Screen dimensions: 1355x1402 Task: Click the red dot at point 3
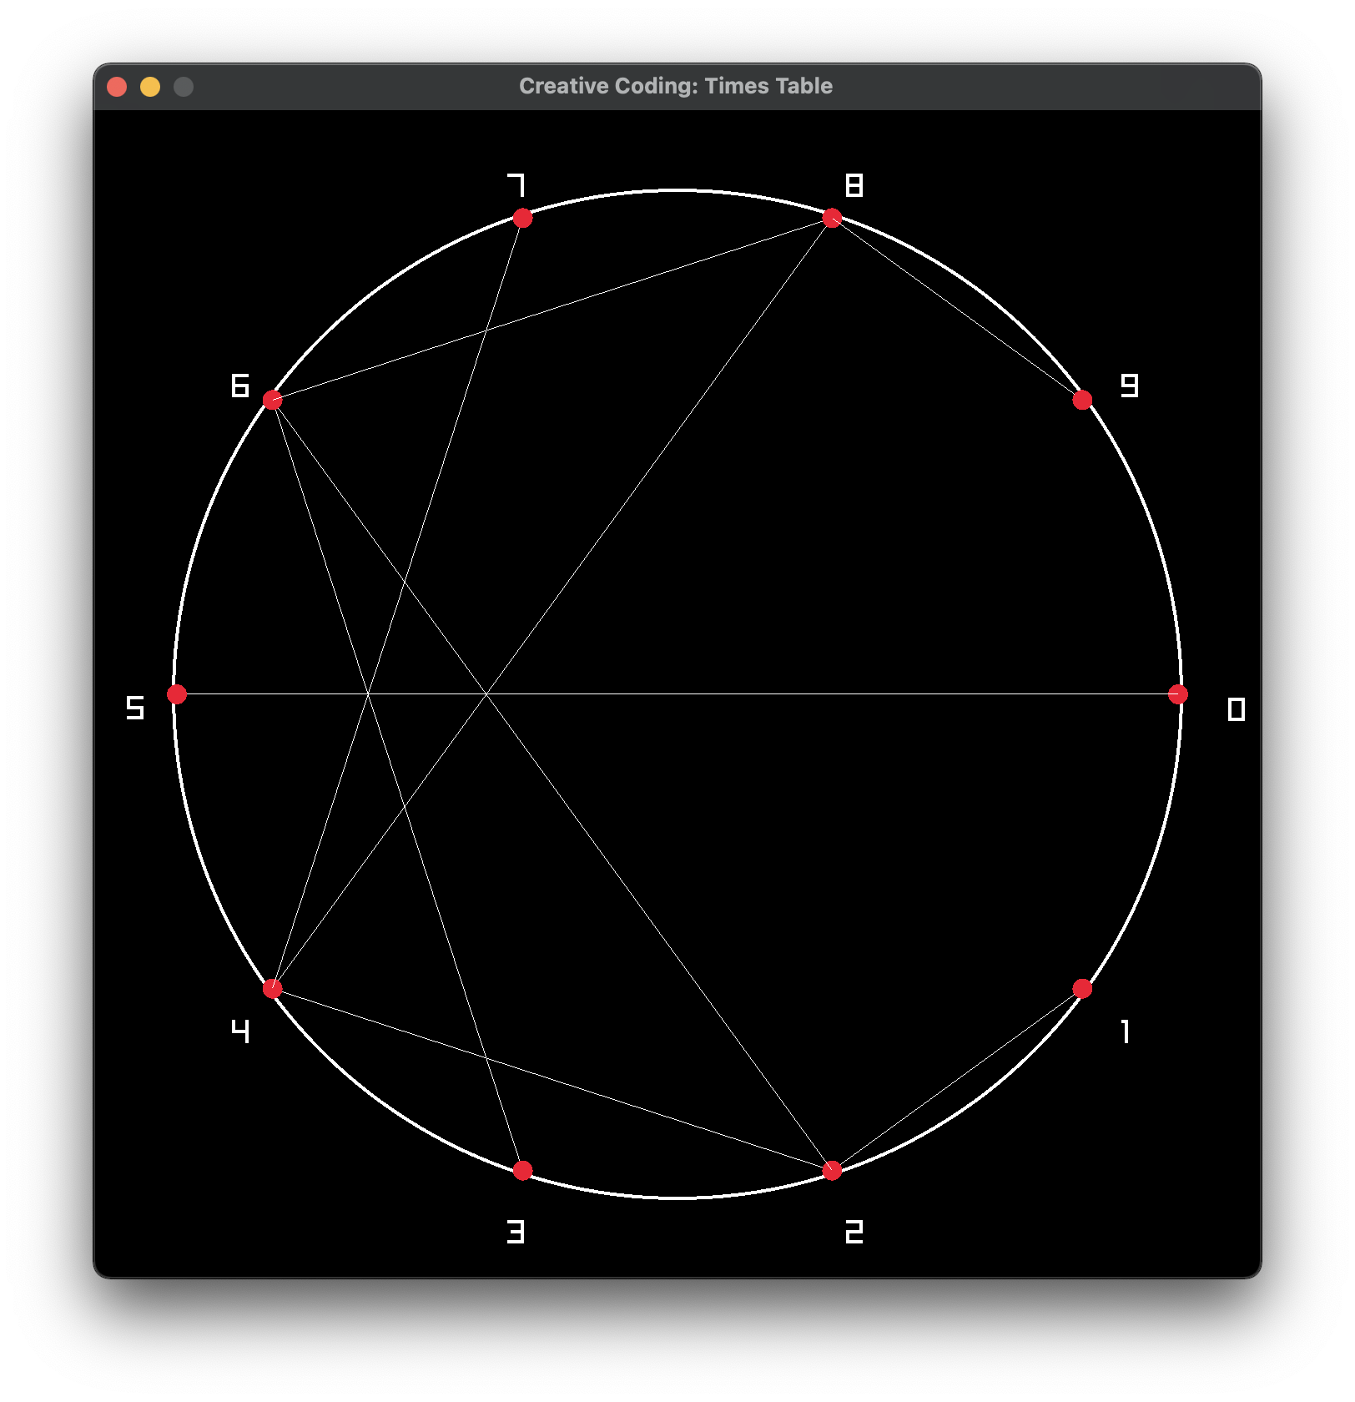click(x=522, y=1171)
